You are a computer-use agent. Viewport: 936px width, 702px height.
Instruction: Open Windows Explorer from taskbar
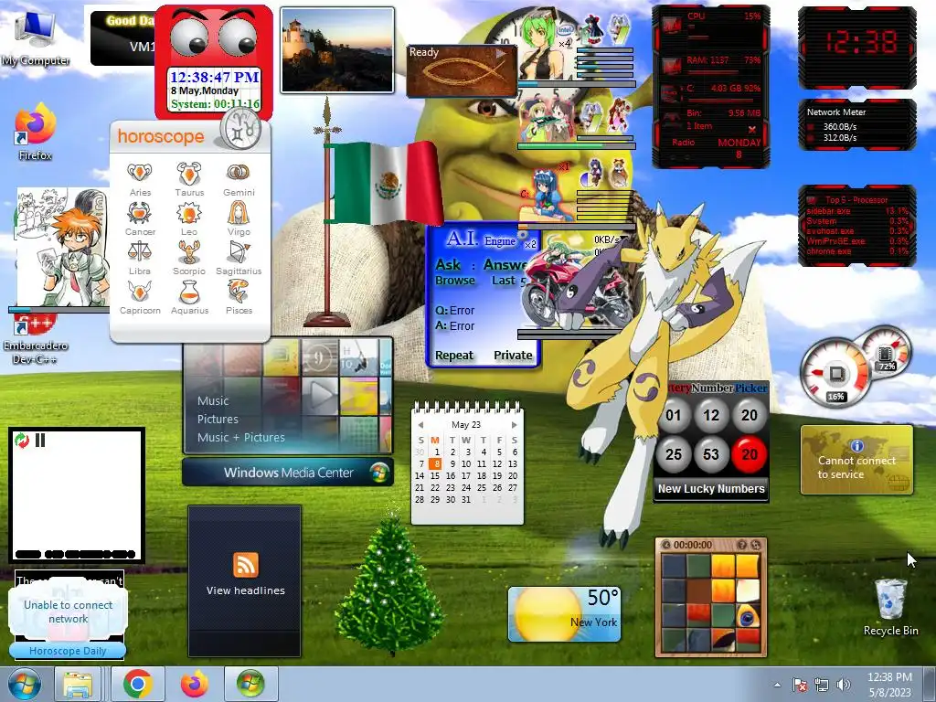[x=79, y=684]
